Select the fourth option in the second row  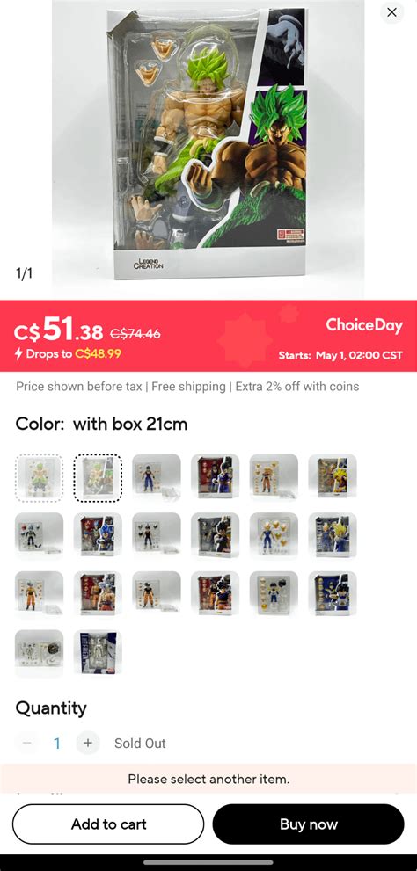click(216, 535)
